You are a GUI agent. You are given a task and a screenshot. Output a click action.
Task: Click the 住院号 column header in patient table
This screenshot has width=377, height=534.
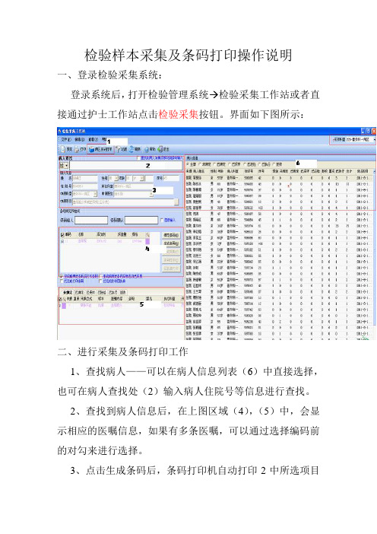[249, 171]
